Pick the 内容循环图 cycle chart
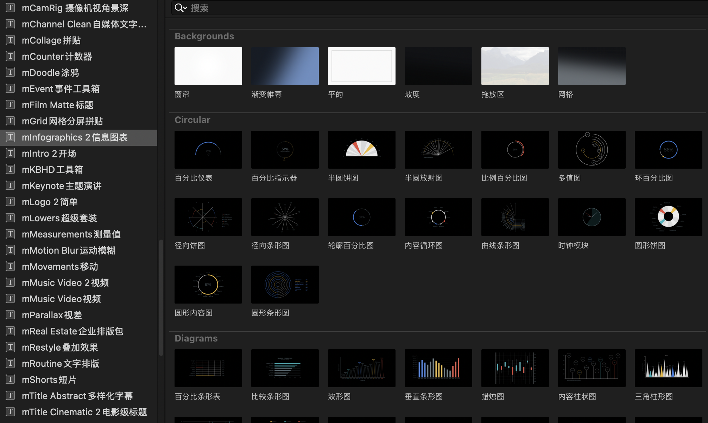The height and width of the screenshot is (423, 708). tap(438, 217)
